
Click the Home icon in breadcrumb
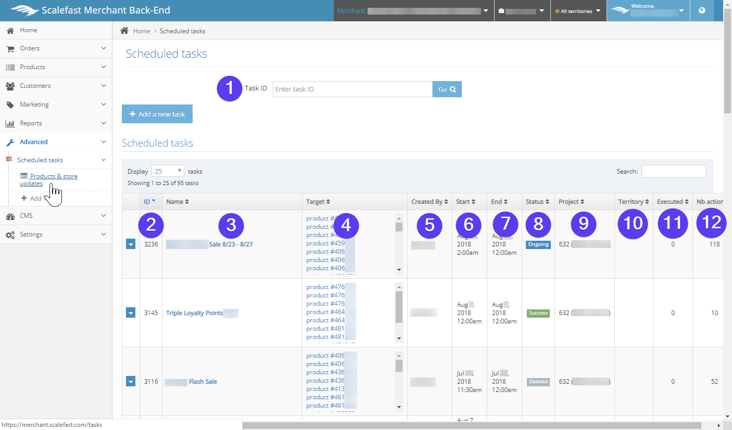click(124, 31)
